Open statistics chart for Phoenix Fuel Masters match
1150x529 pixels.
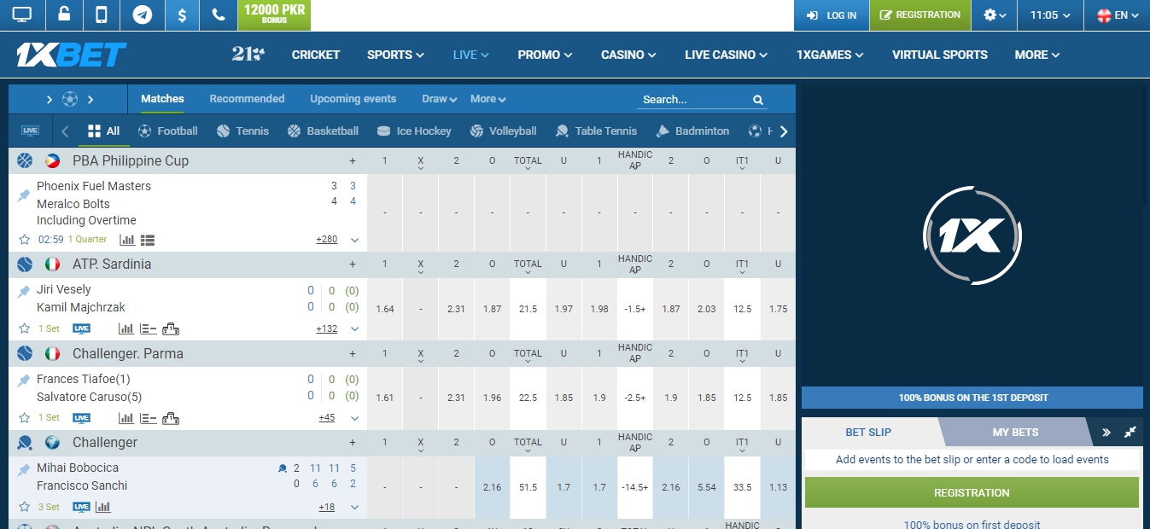coord(126,240)
